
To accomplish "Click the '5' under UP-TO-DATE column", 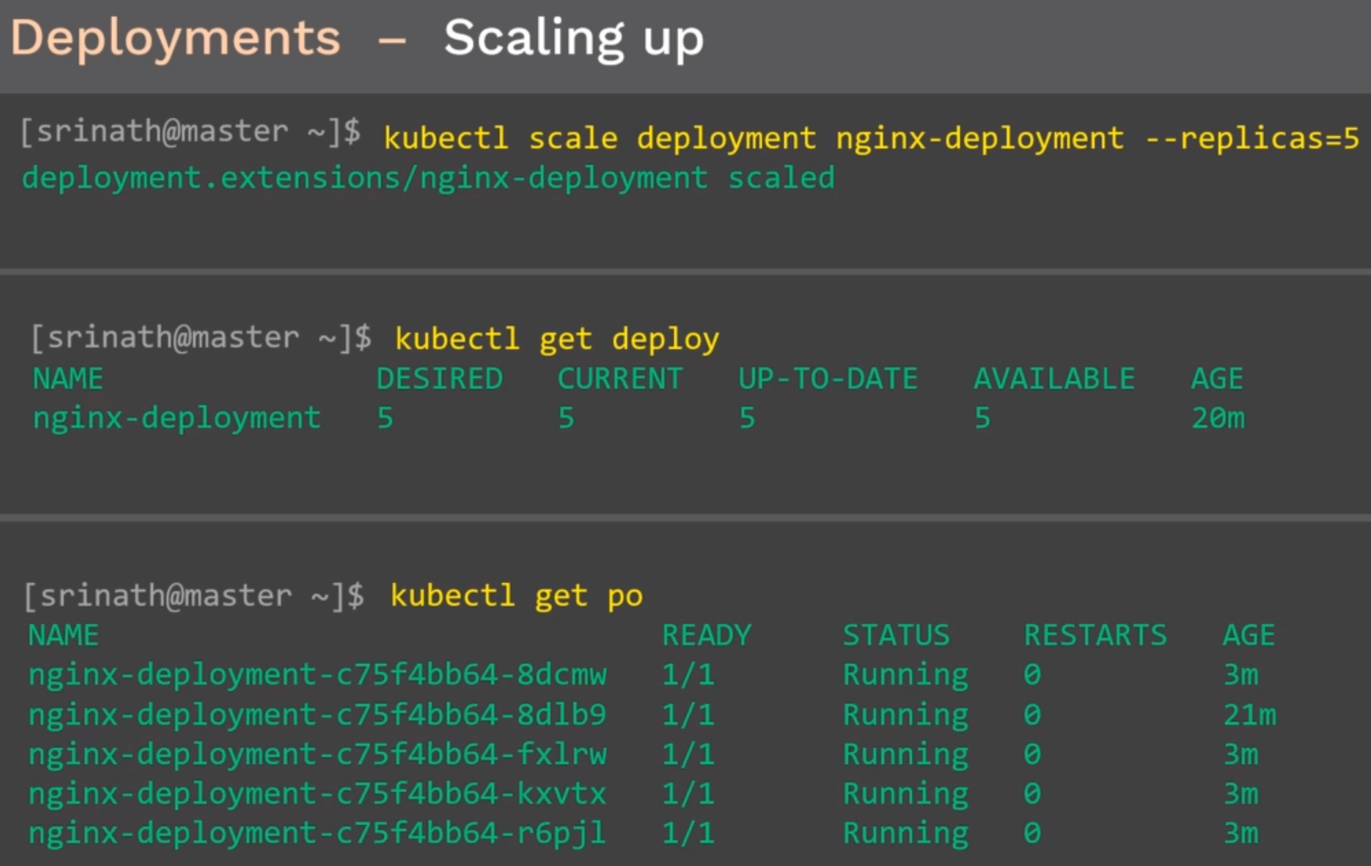I will click(x=747, y=418).
